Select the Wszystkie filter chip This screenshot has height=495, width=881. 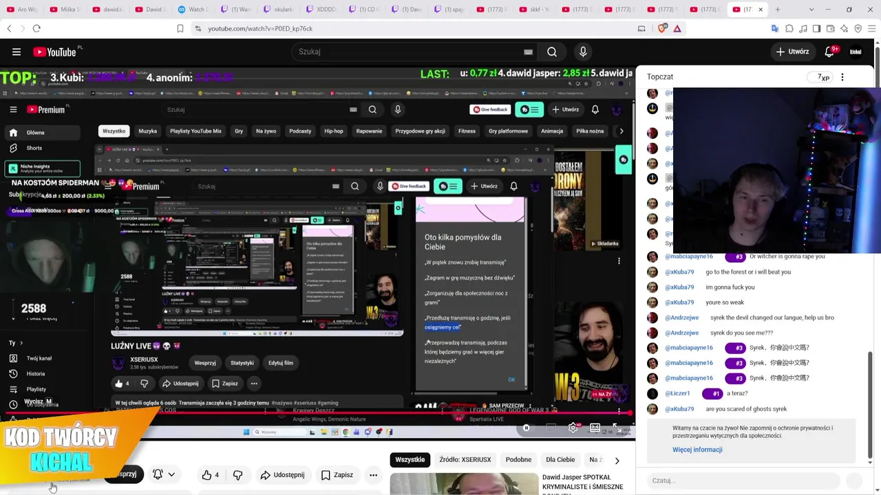point(410,460)
